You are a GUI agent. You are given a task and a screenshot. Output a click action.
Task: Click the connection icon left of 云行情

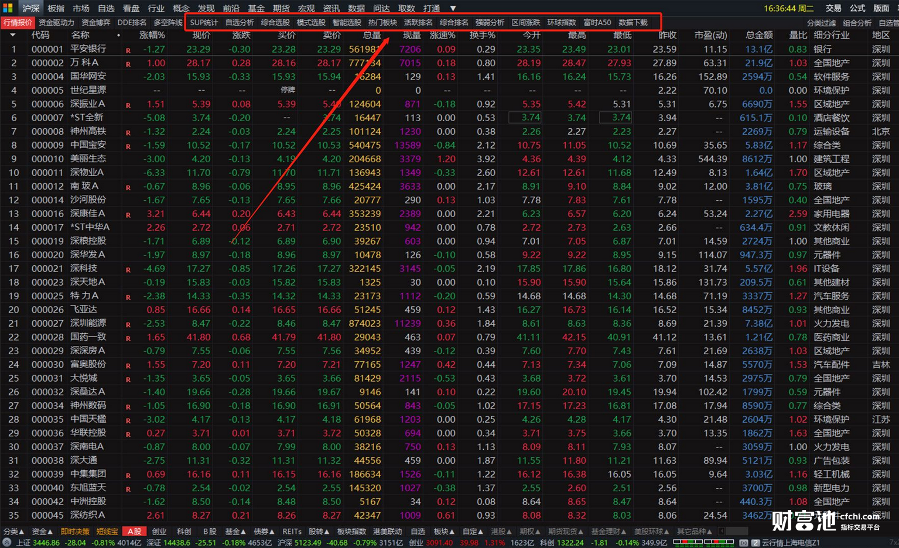coord(743,543)
